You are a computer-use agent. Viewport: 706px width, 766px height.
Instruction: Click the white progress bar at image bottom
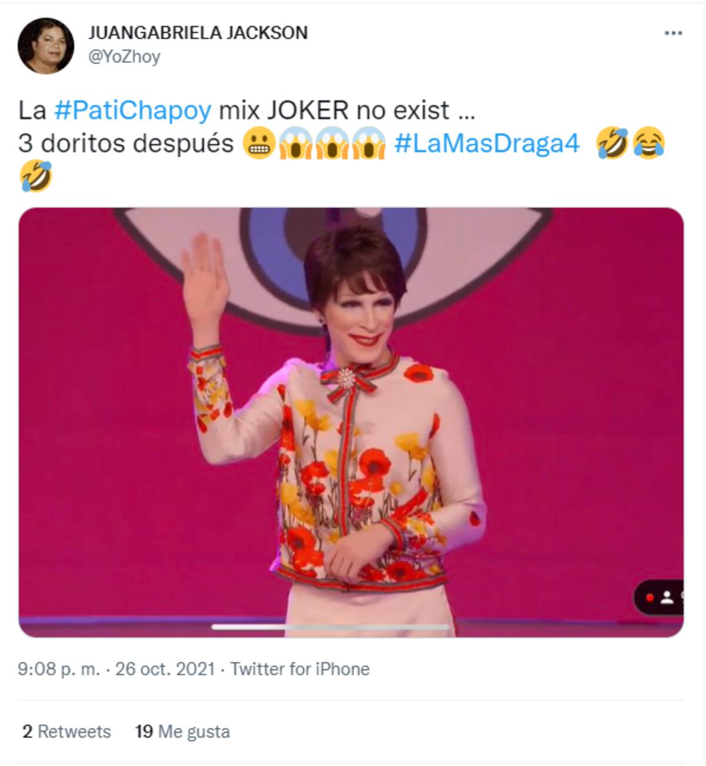(x=329, y=627)
